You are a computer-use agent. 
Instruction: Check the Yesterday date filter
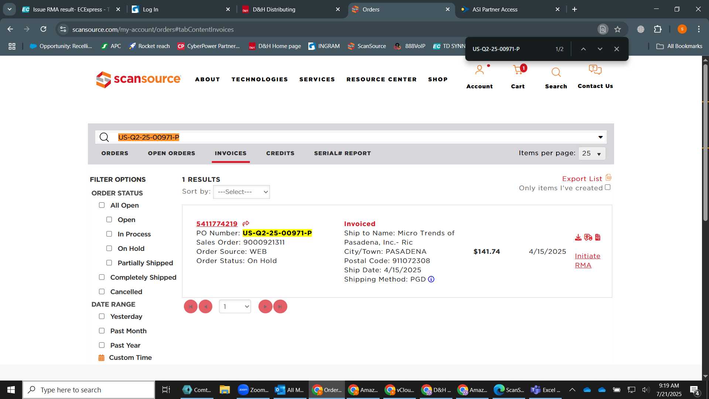[x=102, y=316]
